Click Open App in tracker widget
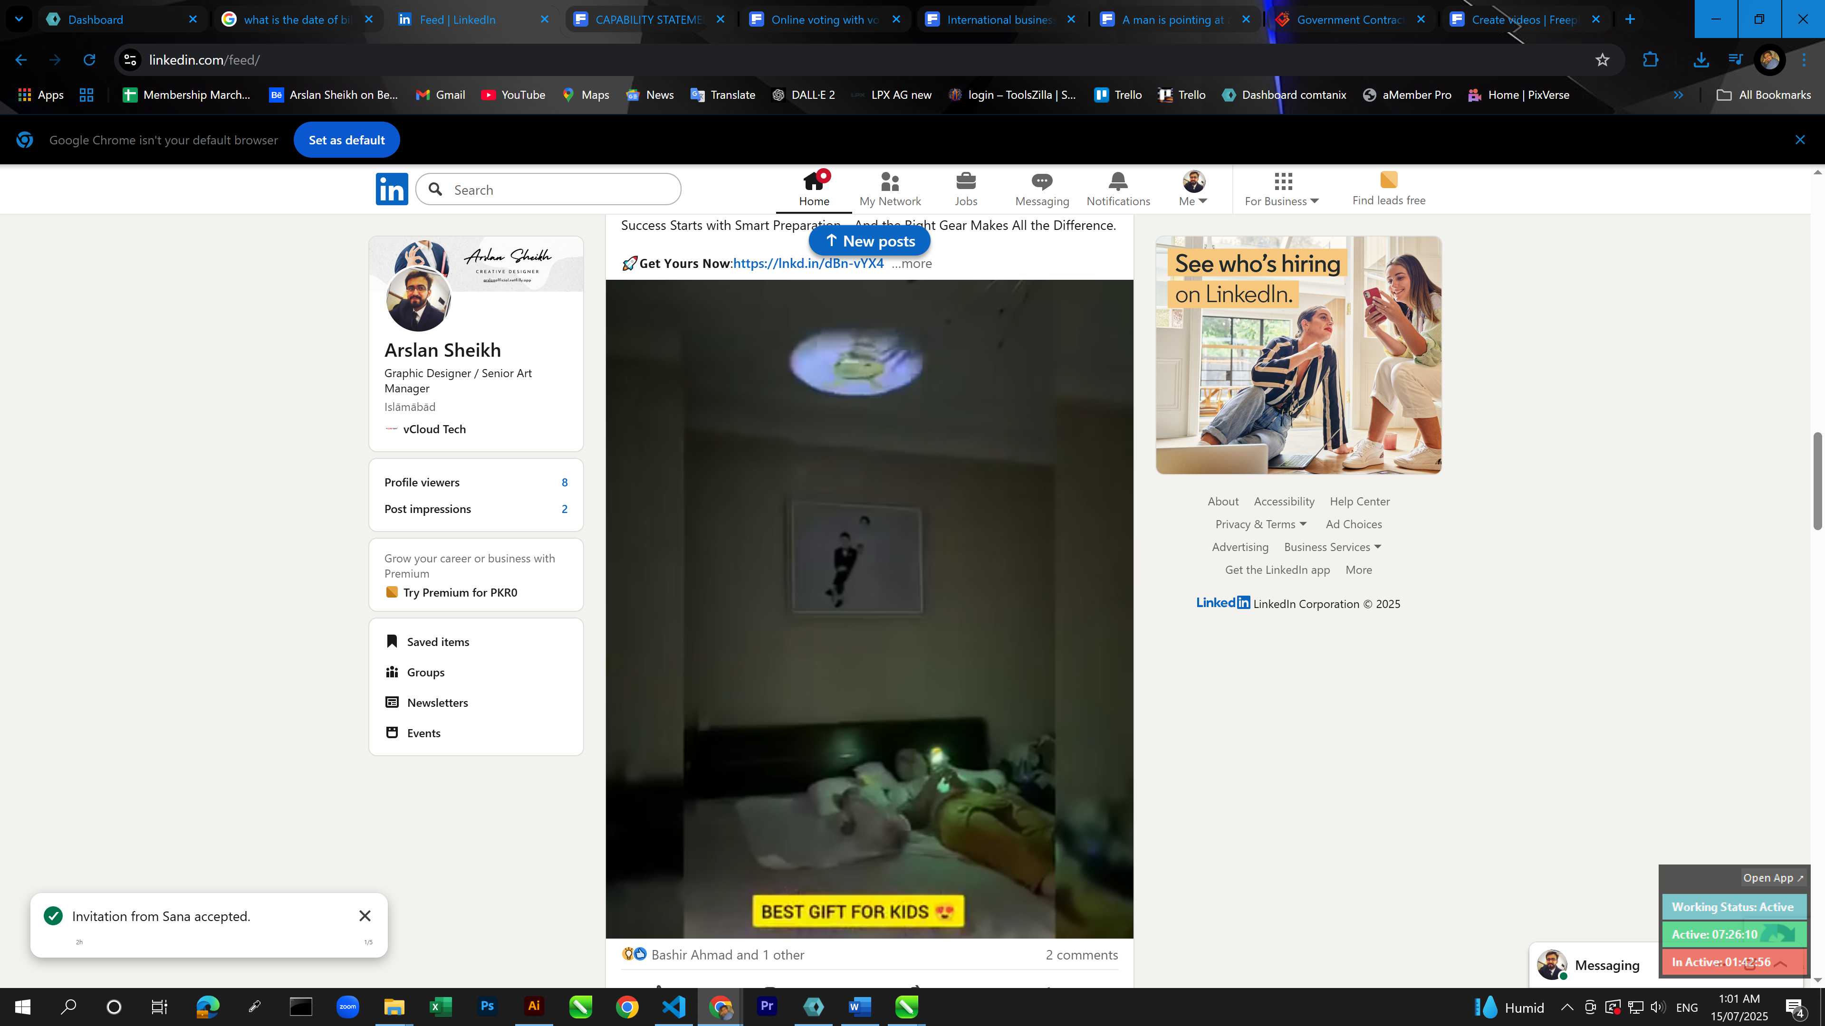 [x=1773, y=878]
